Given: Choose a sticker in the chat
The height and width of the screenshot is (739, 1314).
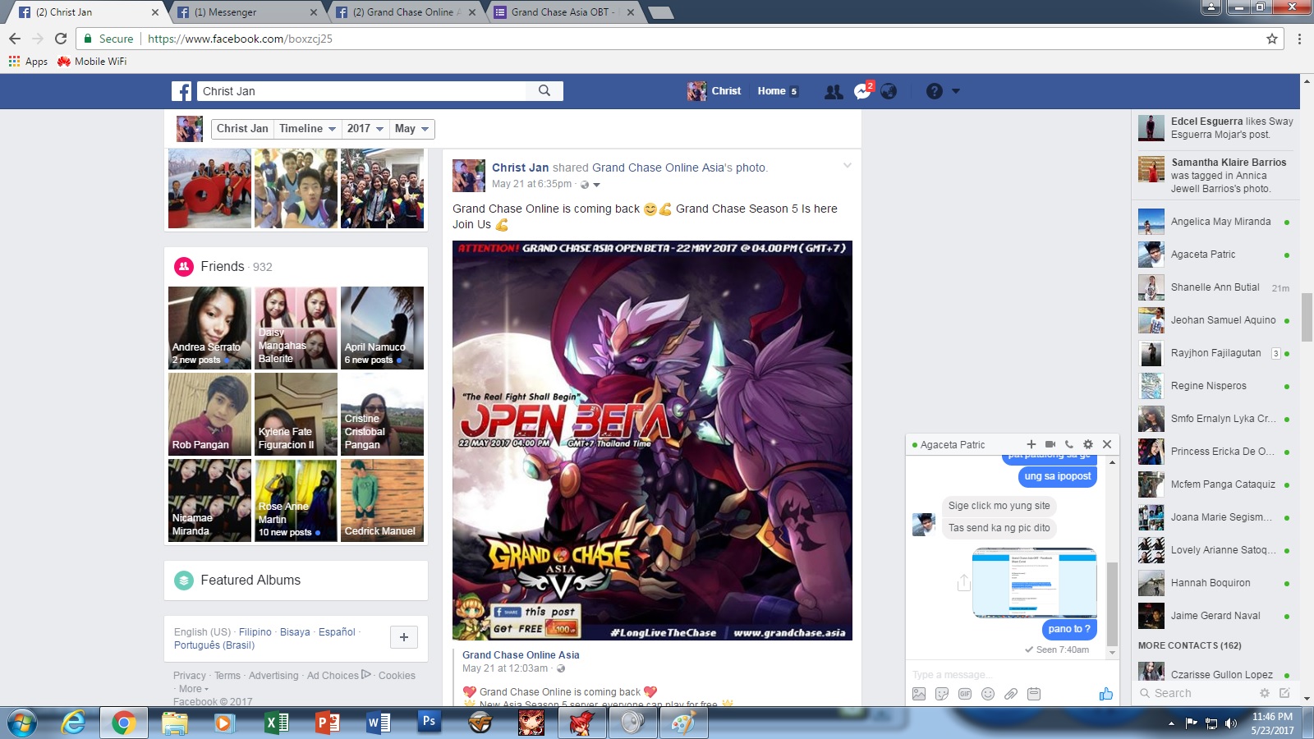Looking at the screenshot, I should pyautogui.click(x=942, y=694).
